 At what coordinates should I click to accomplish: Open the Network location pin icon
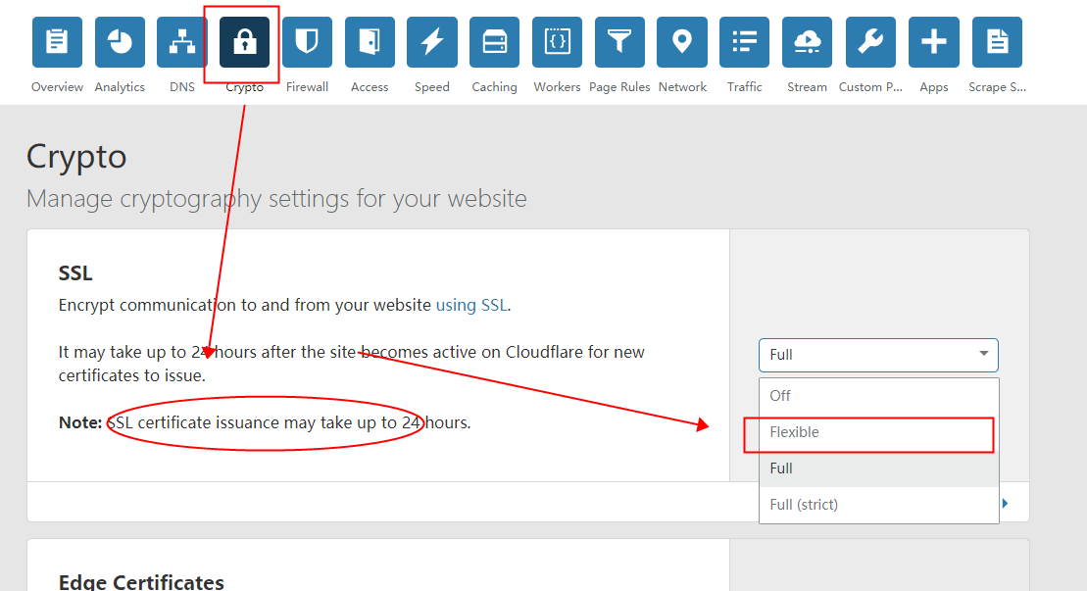(x=682, y=42)
